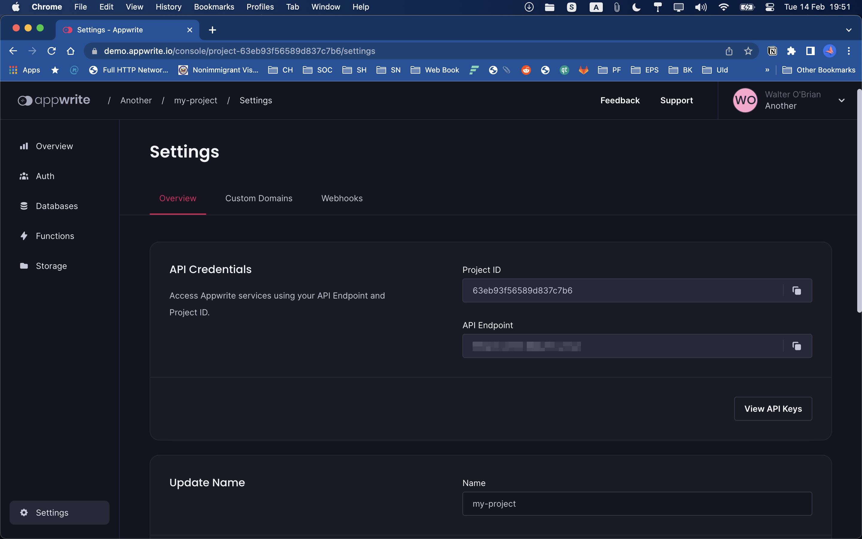This screenshot has width=862, height=539.
Task: Open the PF bookmarks folder
Action: coord(609,70)
